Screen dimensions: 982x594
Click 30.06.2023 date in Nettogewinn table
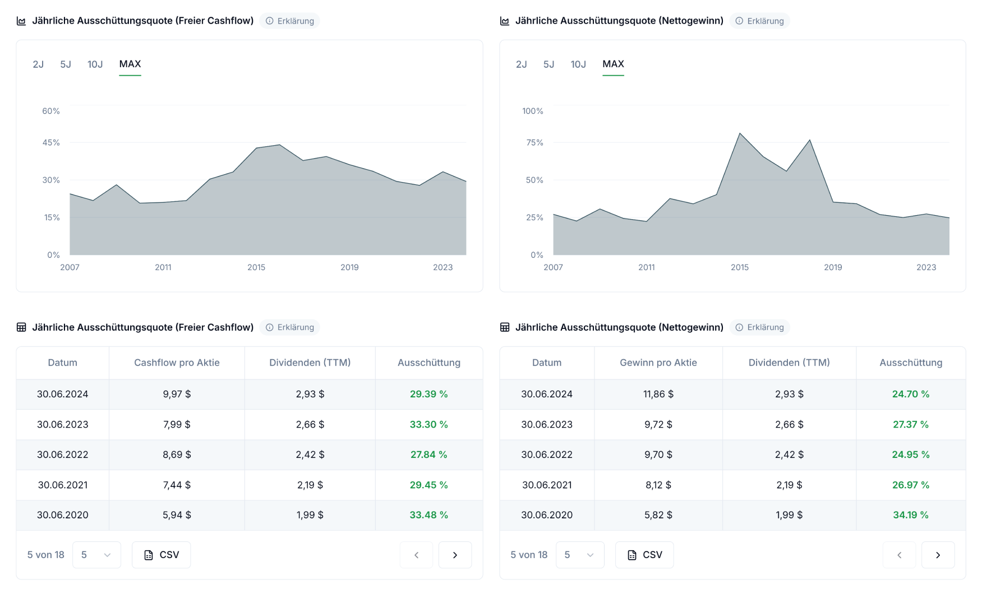click(547, 424)
